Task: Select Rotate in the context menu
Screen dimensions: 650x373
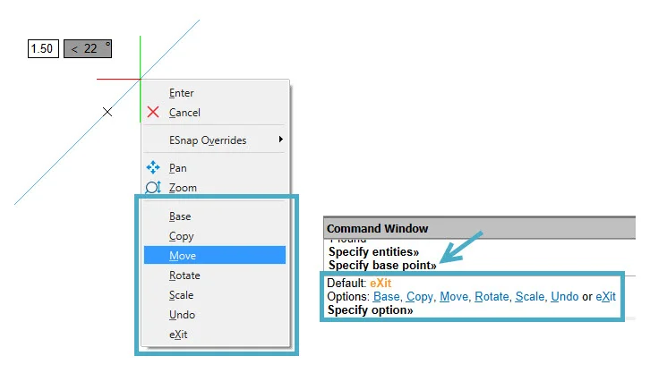Action: point(184,276)
